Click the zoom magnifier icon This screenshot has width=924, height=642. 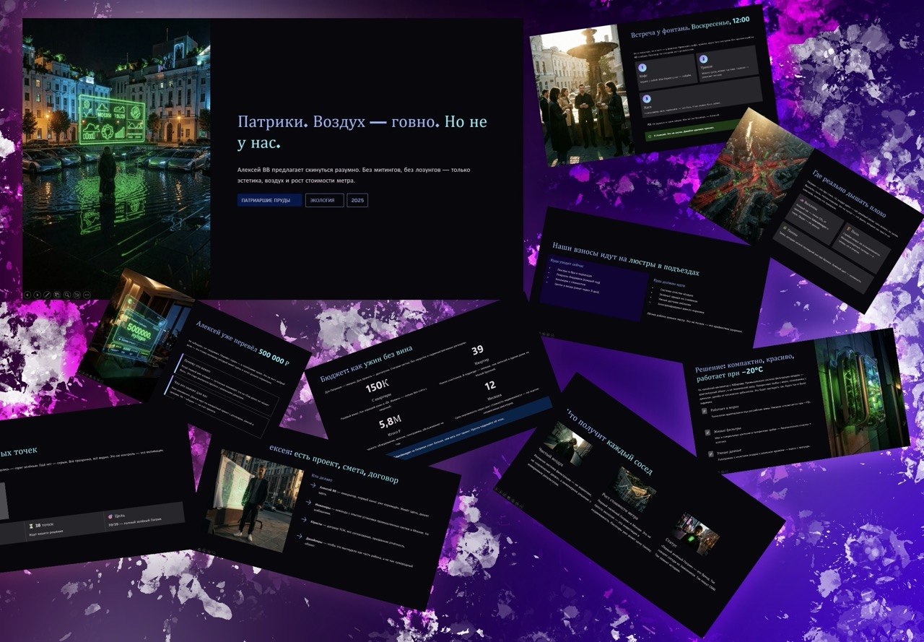point(67,295)
